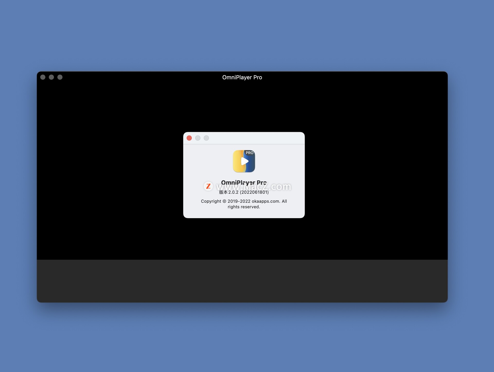Click the OmniPlayer Pro app icon
The image size is (494, 372).
tap(244, 161)
